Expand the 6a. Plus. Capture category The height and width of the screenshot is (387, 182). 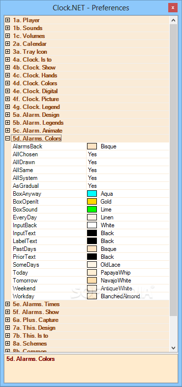click(x=8, y=320)
